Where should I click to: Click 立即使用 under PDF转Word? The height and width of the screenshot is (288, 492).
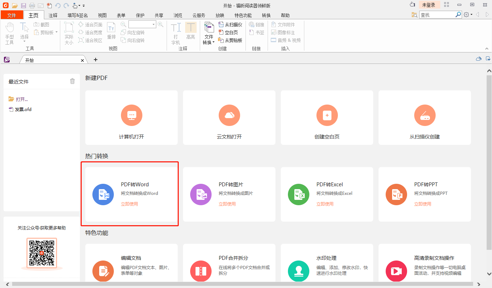click(x=130, y=204)
